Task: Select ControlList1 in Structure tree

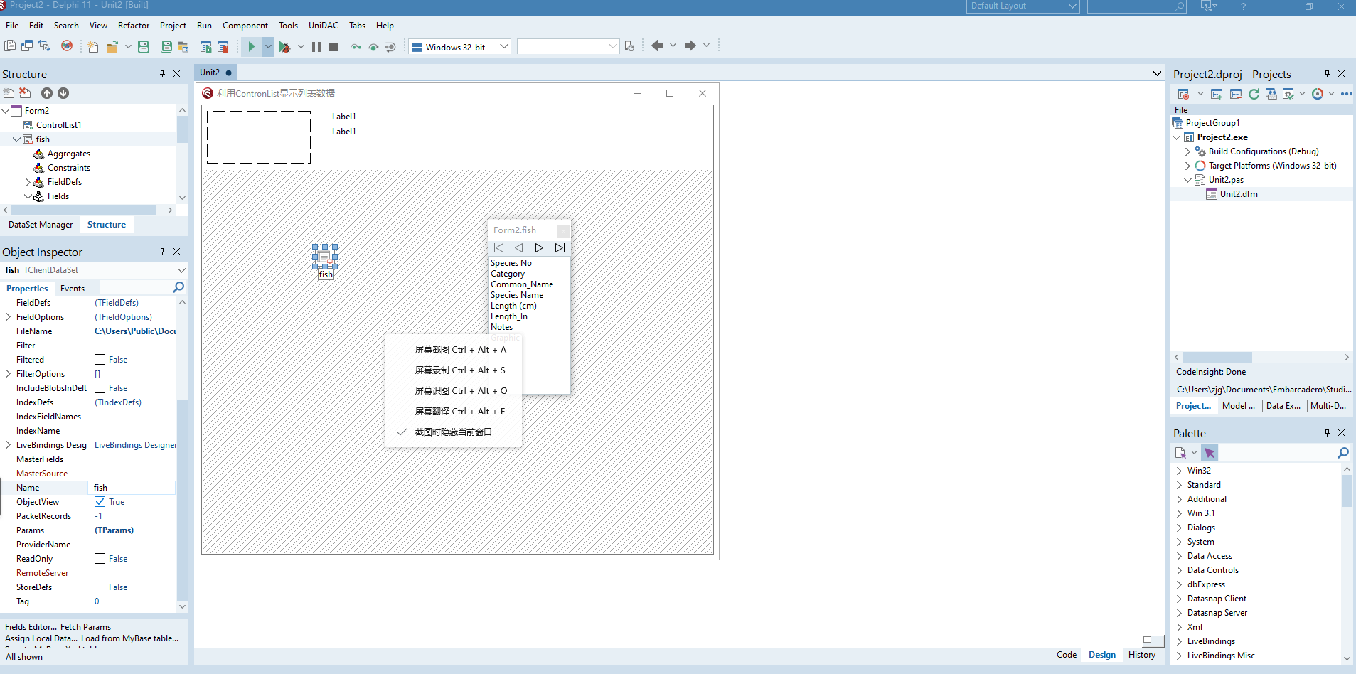Action: tap(59, 125)
